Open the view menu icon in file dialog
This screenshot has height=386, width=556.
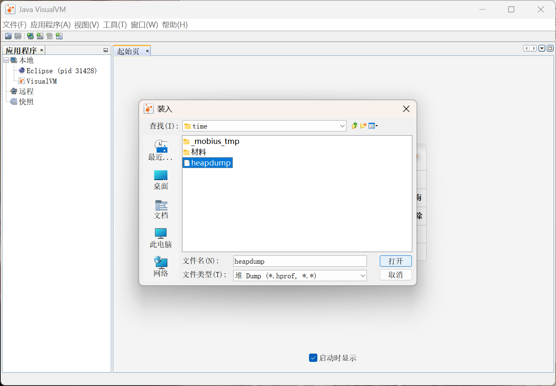373,126
